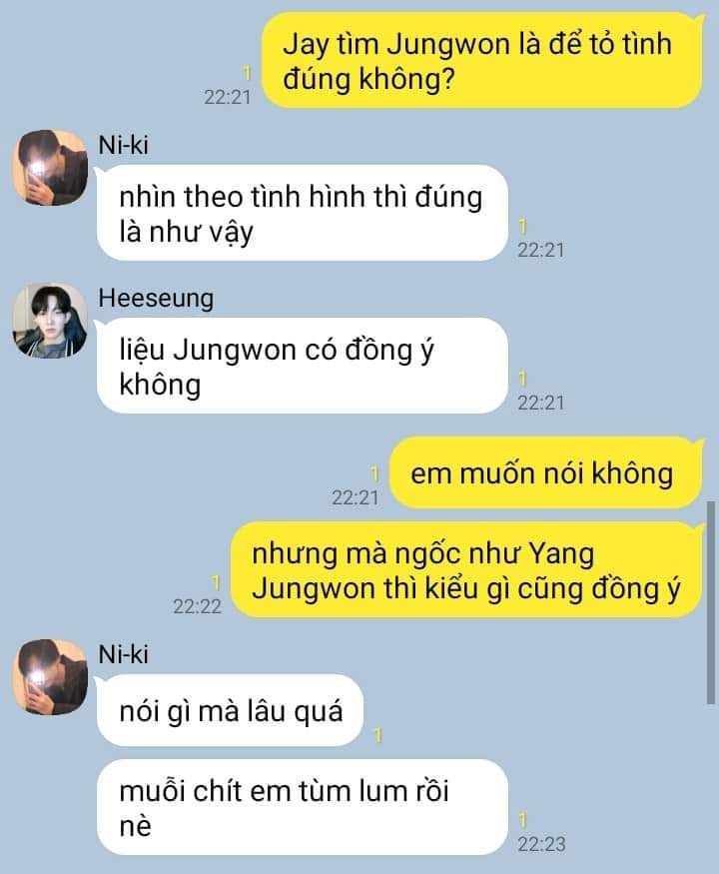Screen dimensions: 719x874
Task: Tap the 'nói gì mà lâu quá' bubble
Action: (230, 710)
